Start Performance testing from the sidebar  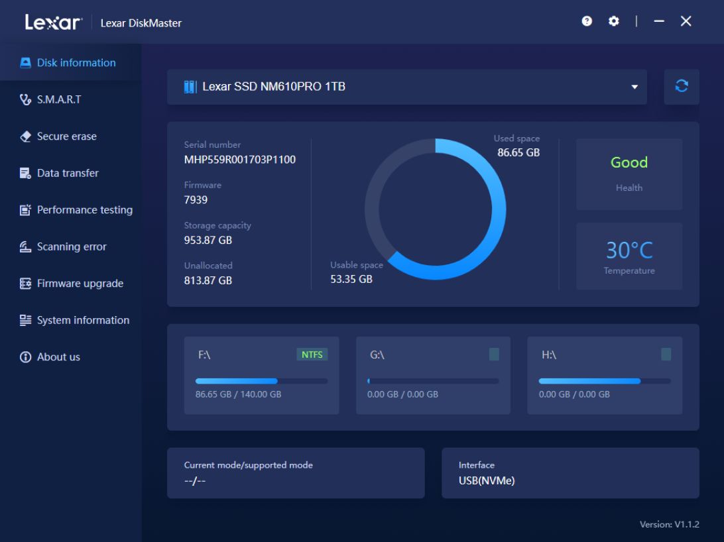click(x=25, y=209)
